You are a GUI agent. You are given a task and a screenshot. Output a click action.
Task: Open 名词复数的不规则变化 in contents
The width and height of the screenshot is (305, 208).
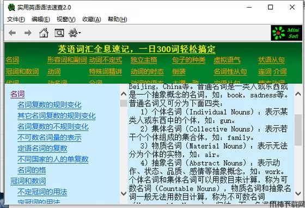click(x=53, y=127)
